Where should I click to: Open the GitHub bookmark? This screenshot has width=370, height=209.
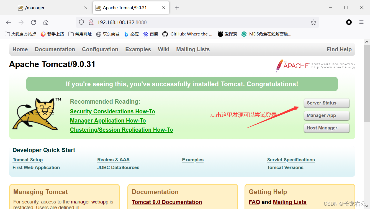pos(187,34)
